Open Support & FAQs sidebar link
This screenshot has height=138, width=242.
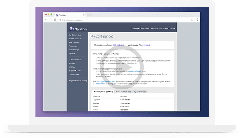pyautogui.click(x=75, y=71)
